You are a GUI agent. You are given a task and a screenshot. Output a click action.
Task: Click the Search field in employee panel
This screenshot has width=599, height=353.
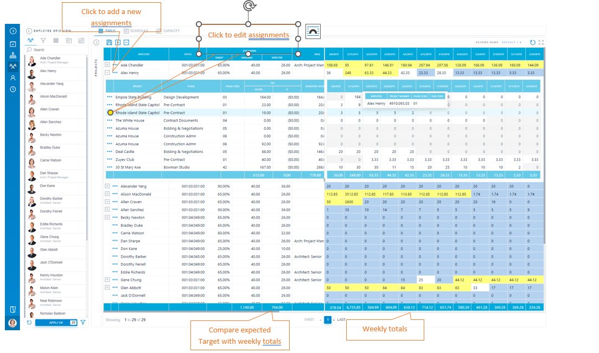pos(54,50)
